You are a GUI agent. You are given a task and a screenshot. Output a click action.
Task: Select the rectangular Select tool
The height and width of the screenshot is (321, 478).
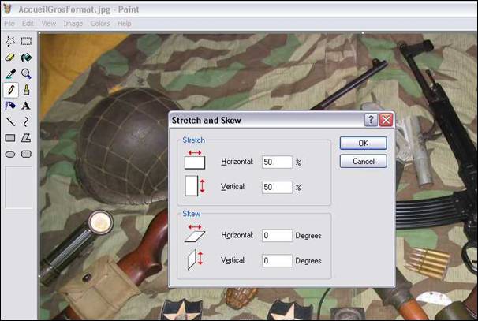point(26,41)
